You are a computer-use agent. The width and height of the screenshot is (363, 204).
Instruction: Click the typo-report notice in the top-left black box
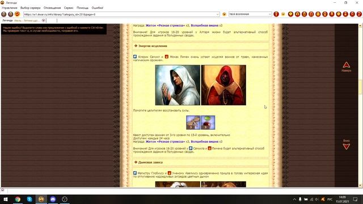(x=54, y=29)
